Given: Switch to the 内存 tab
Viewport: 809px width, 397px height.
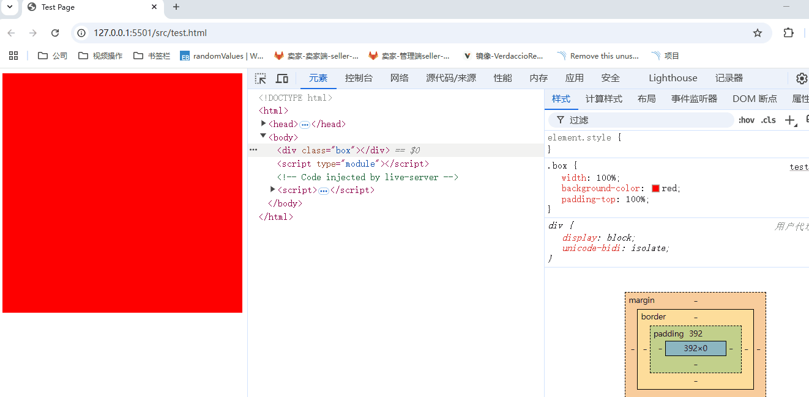Looking at the screenshot, I should tap(539, 78).
